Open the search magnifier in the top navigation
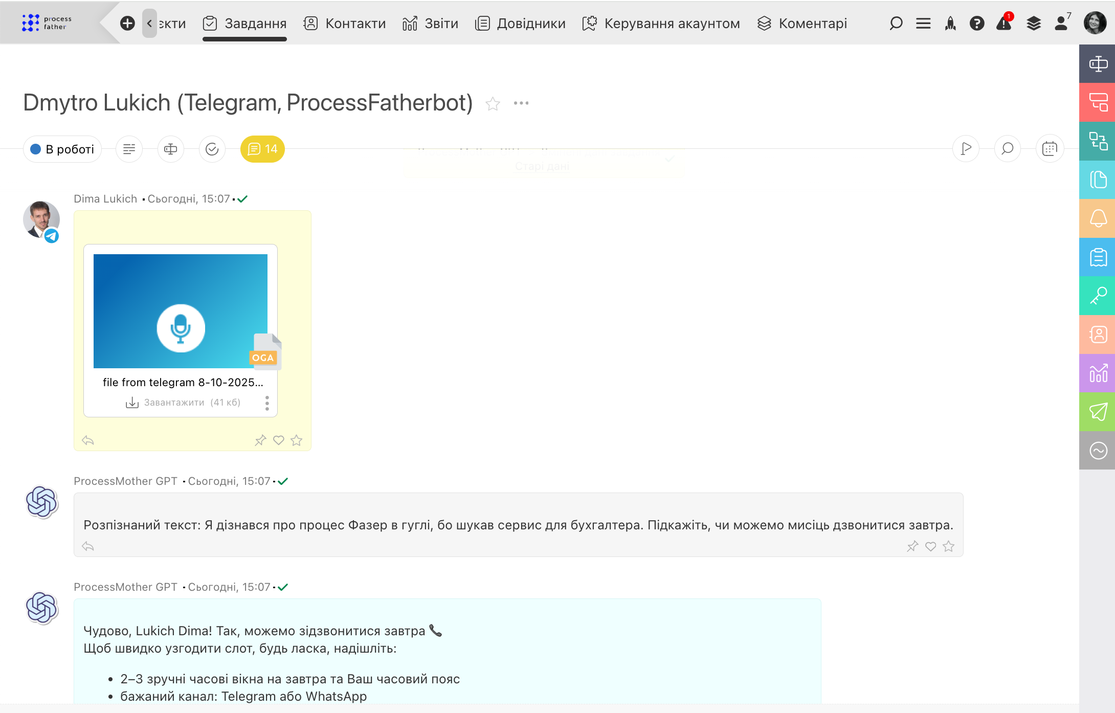Screen dimensions: 1115x713 pyautogui.click(x=896, y=23)
